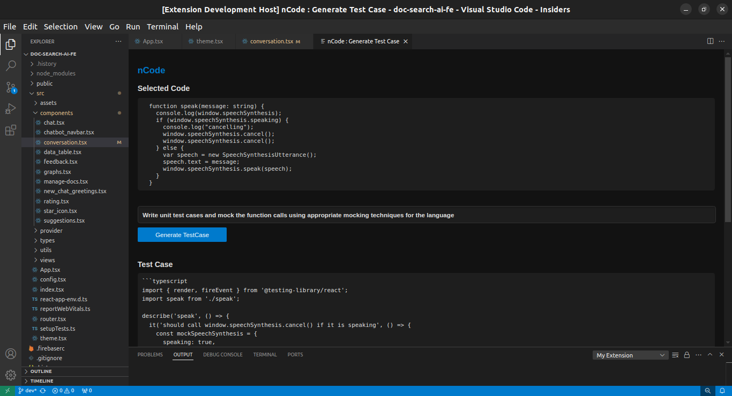
Task: Expand the utils folder
Action: [x=75, y=250]
